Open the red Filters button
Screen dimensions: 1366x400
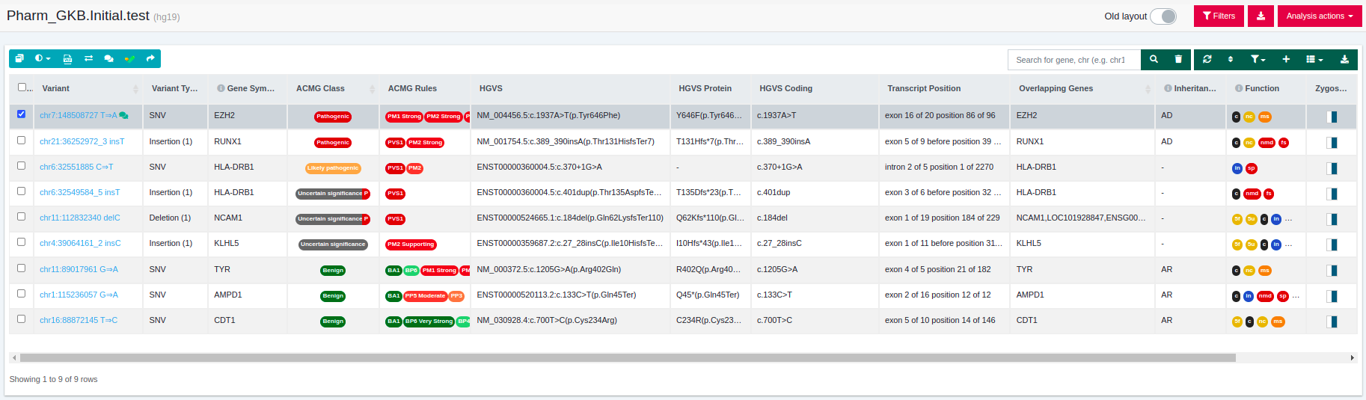(x=1218, y=16)
